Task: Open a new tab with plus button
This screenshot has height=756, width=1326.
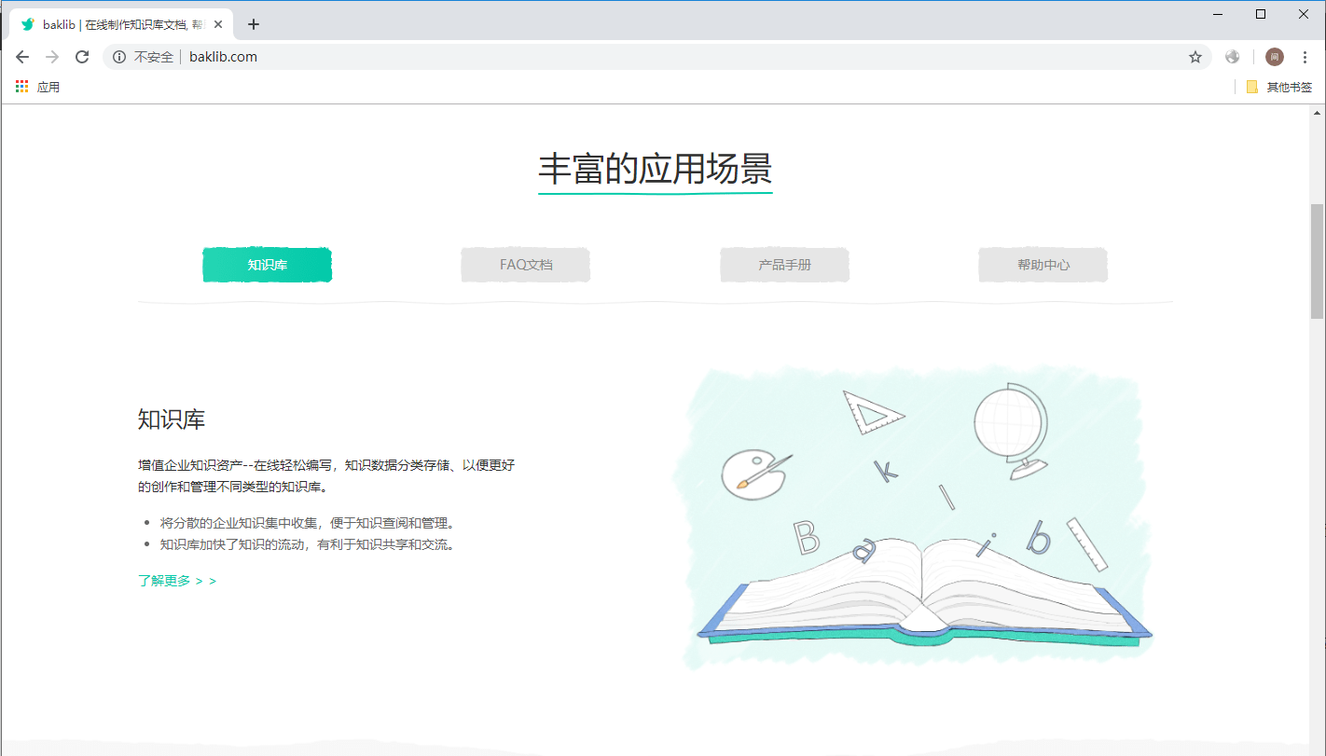Action: (254, 24)
